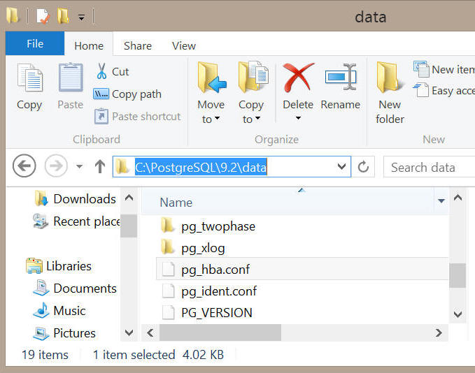Open the View ribbon tab
This screenshot has height=373, width=475.
pos(183,45)
